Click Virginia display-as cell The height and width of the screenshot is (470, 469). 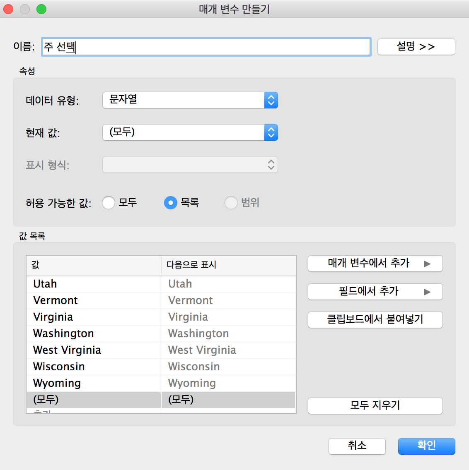tap(229, 317)
